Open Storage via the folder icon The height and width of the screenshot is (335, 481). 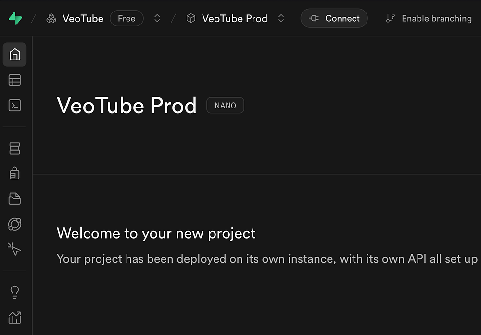click(x=15, y=199)
